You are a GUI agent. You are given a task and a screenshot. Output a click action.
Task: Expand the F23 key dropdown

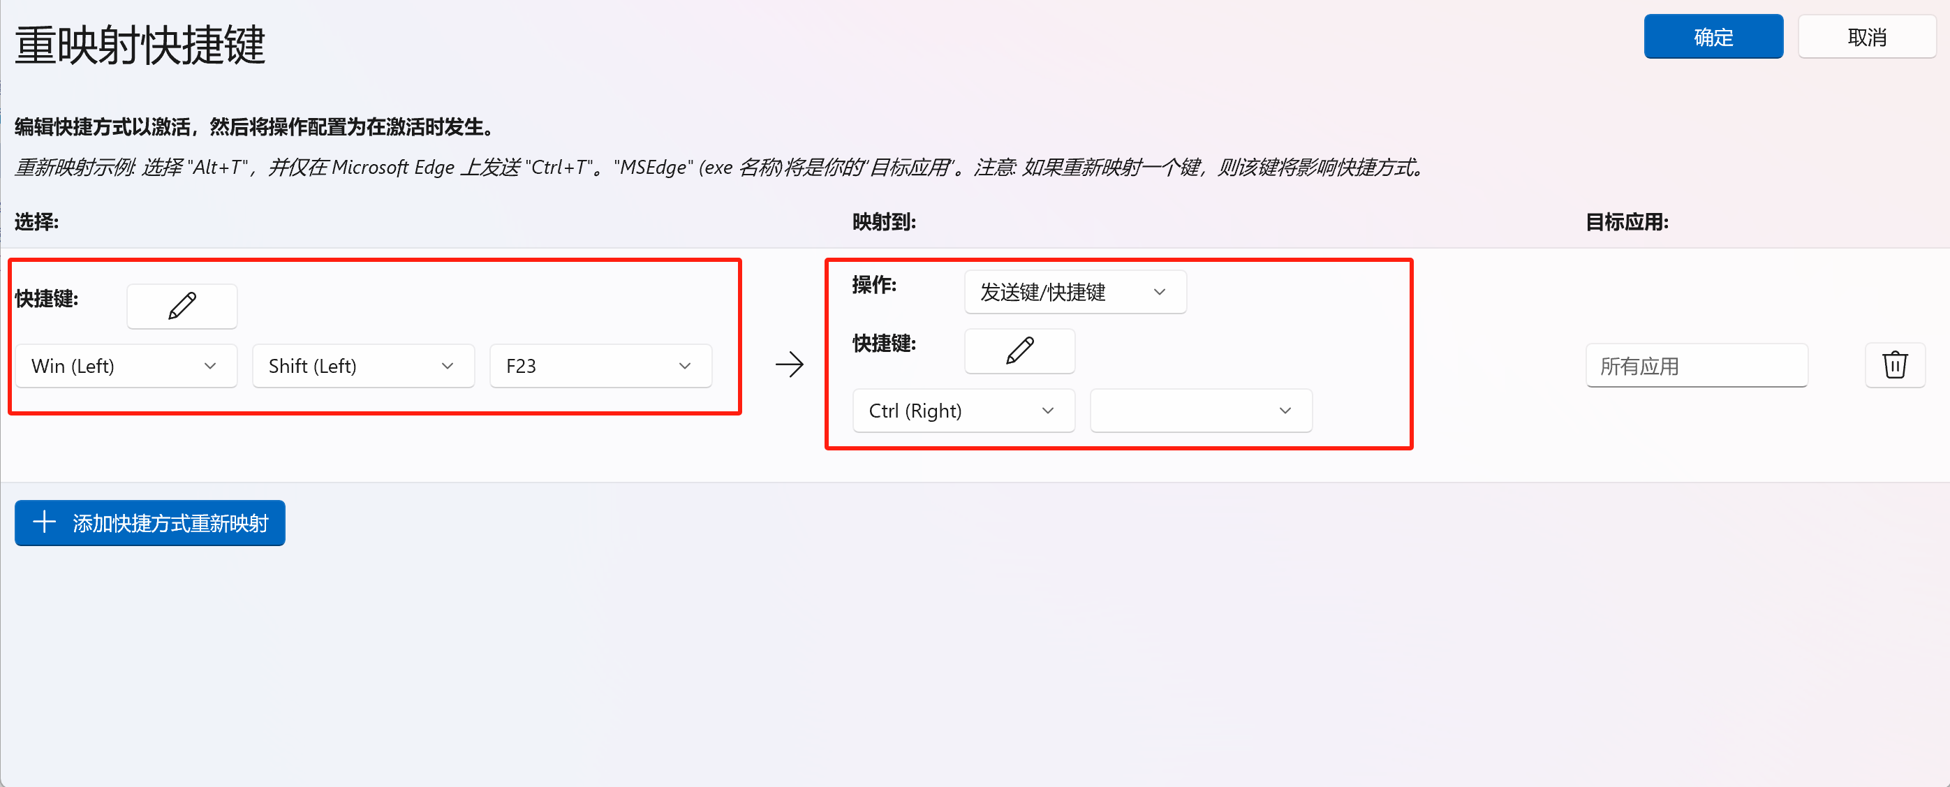click(x=600, y=366)
